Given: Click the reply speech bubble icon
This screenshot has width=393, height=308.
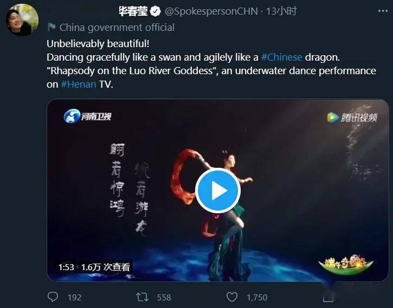Looking at the screenshot, I should point(53,297).
